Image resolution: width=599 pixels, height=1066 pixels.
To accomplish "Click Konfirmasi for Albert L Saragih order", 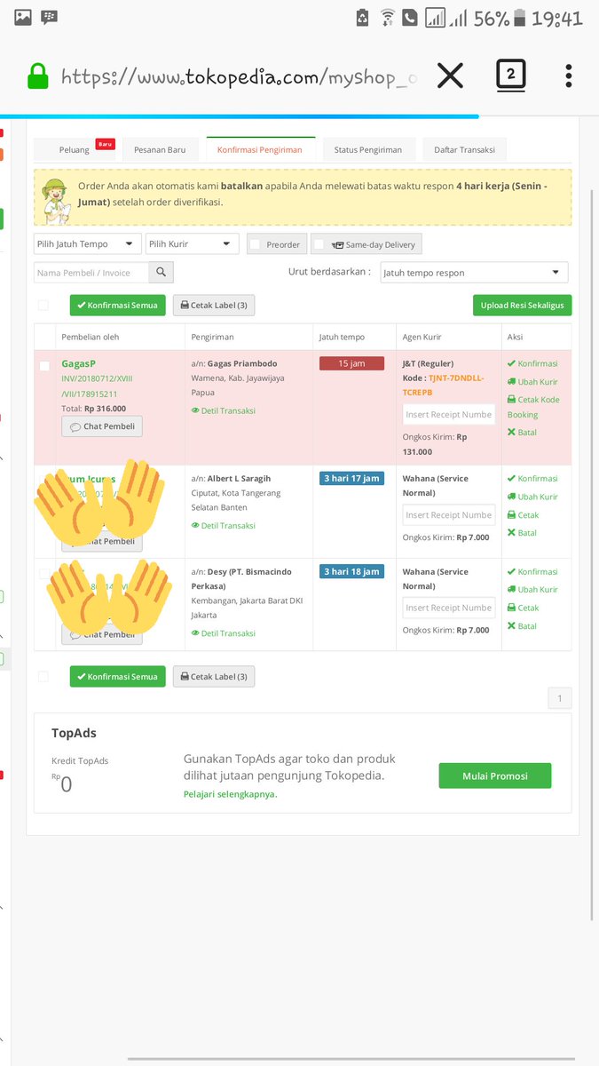I will tap(532, 479).
